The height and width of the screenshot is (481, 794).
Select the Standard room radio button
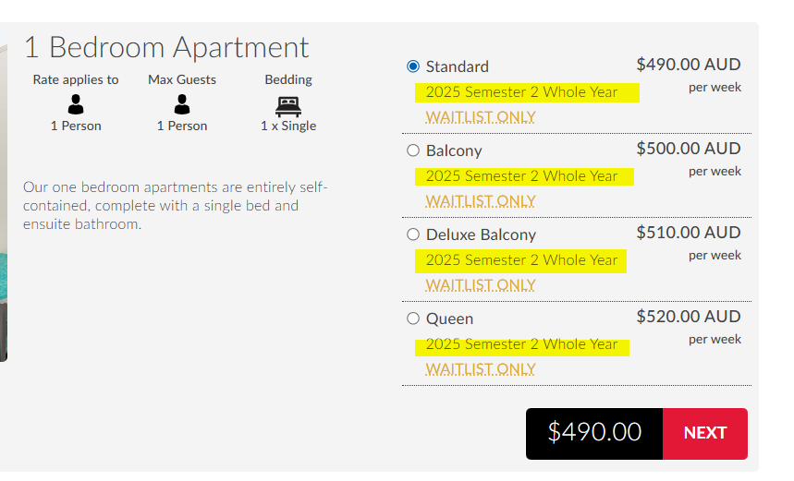413,66
